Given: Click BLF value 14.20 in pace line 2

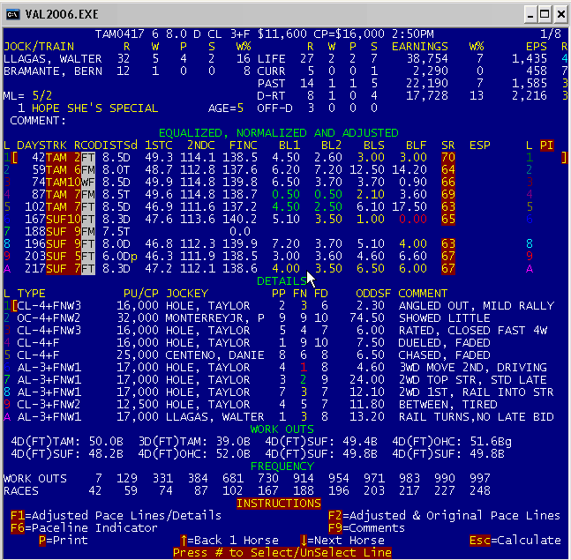Looking at the screenshot, I should tap(409, 170).
